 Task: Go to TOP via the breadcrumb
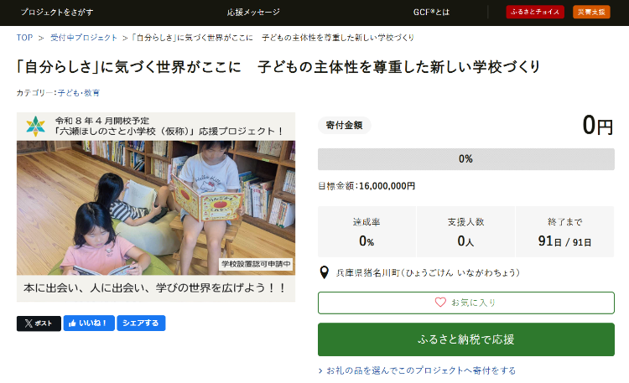[24, 38]
